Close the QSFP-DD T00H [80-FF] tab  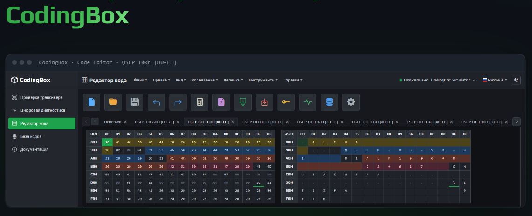tap(233, 122)
